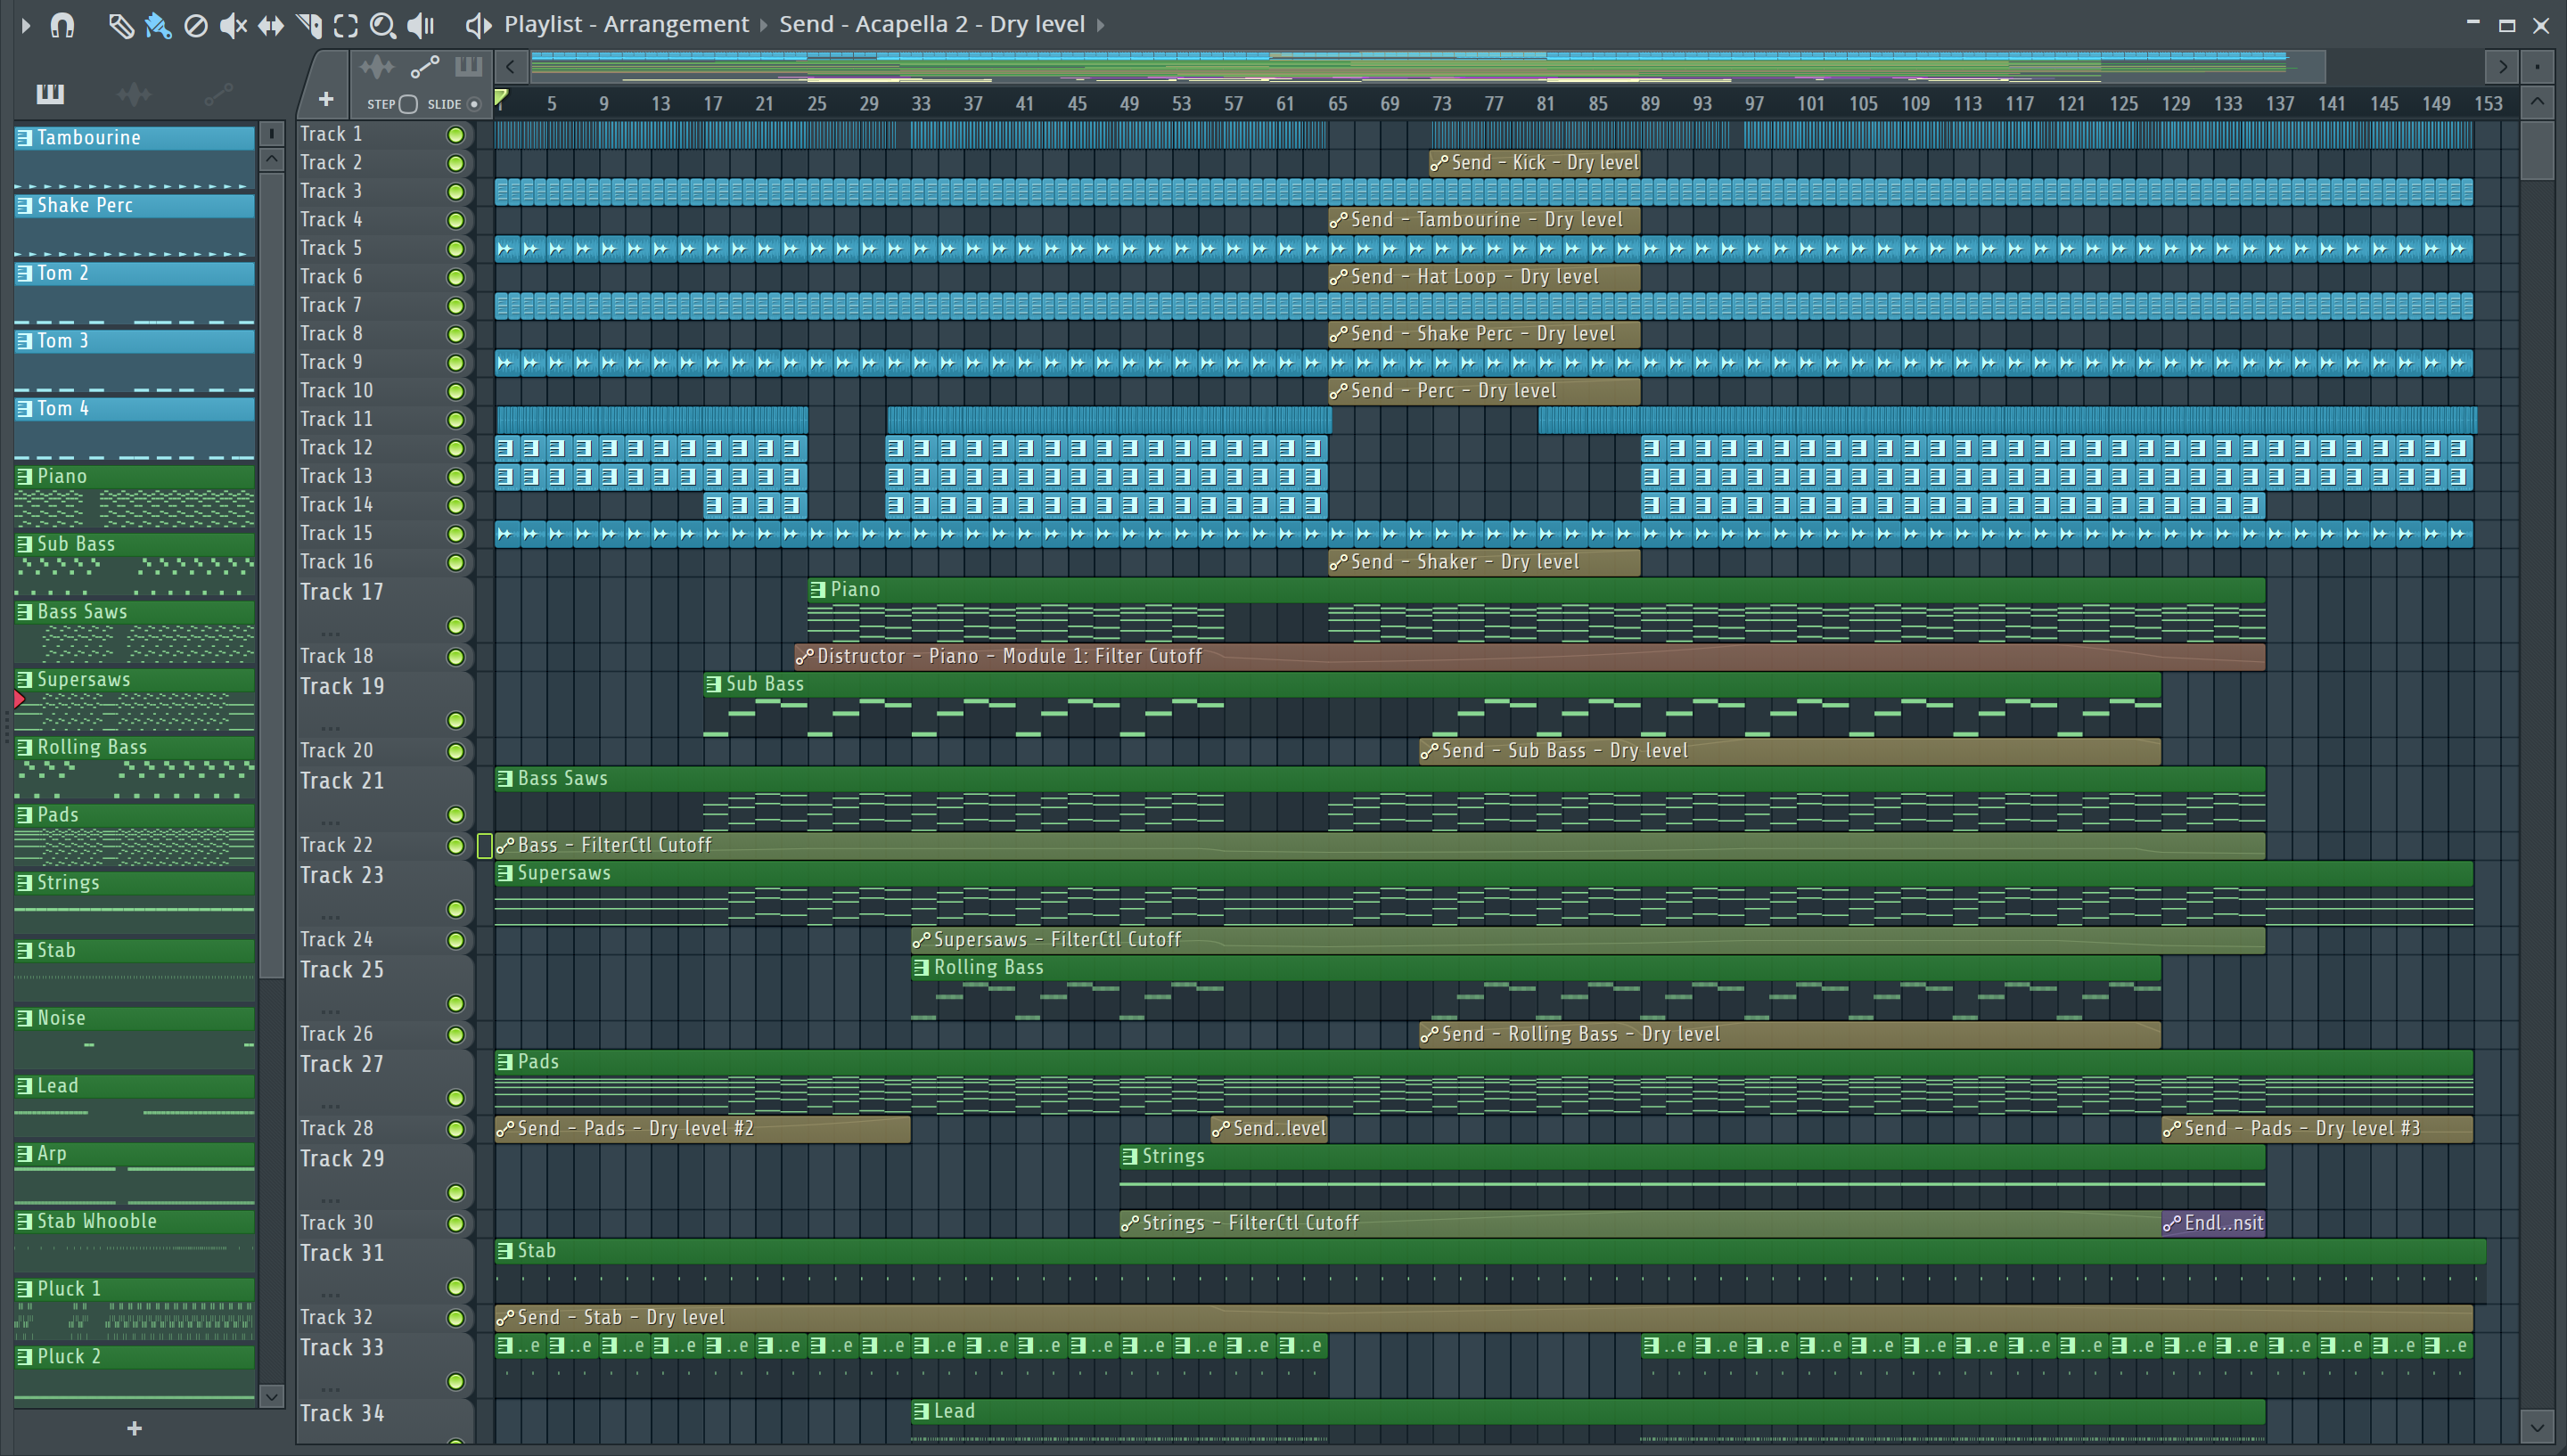
Task: Toggle the SLIDE mode radio button
Action: point(474,104)
